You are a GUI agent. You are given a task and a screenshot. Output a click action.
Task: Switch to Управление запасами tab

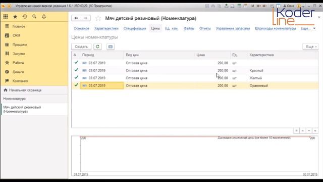pyautogui.click(x=233, y=28)
